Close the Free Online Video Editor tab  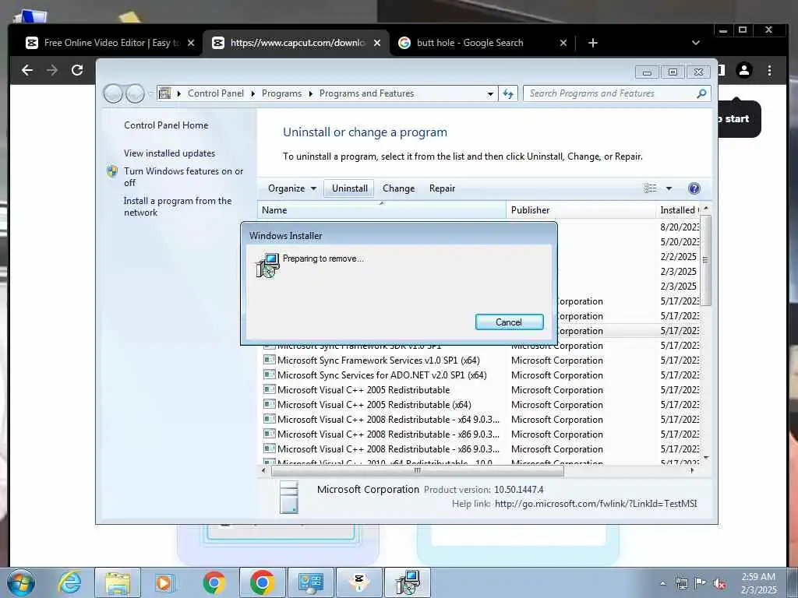tap(191, 43)
